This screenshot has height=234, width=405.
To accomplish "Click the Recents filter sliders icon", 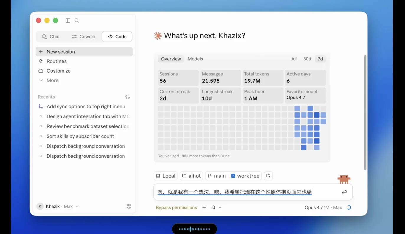I will click(128, 97).
